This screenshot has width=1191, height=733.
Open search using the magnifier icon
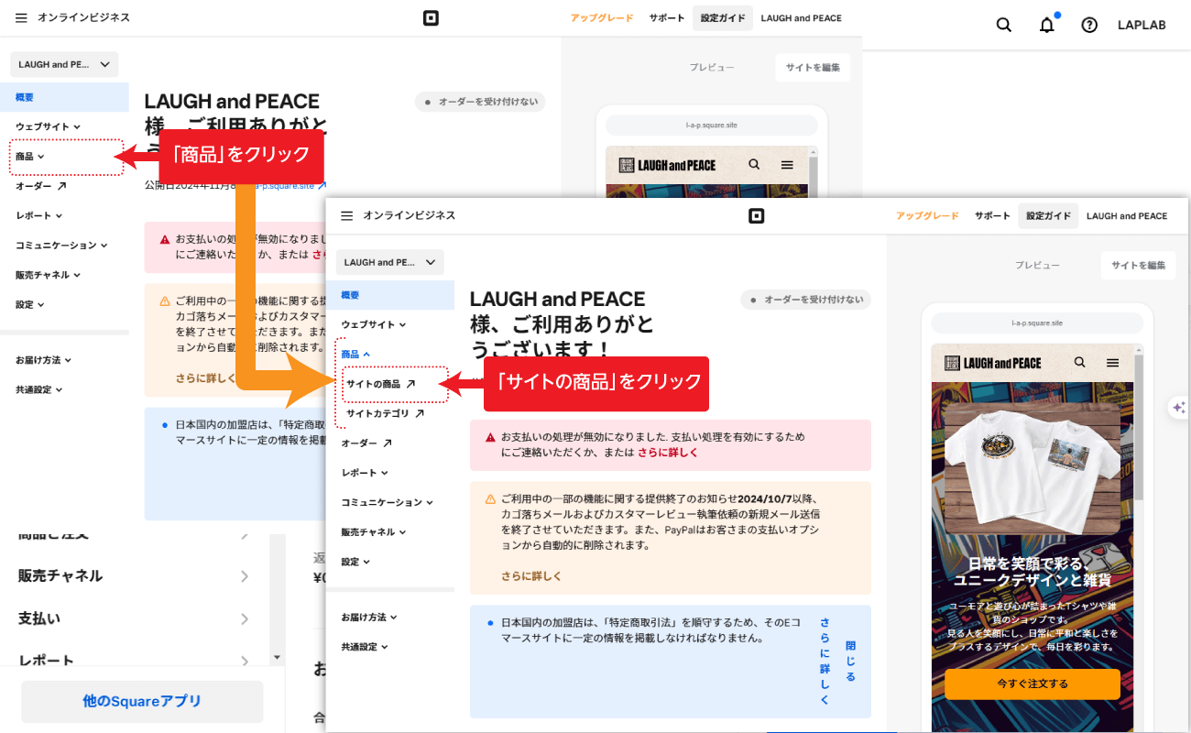(x=1003, y=25)
